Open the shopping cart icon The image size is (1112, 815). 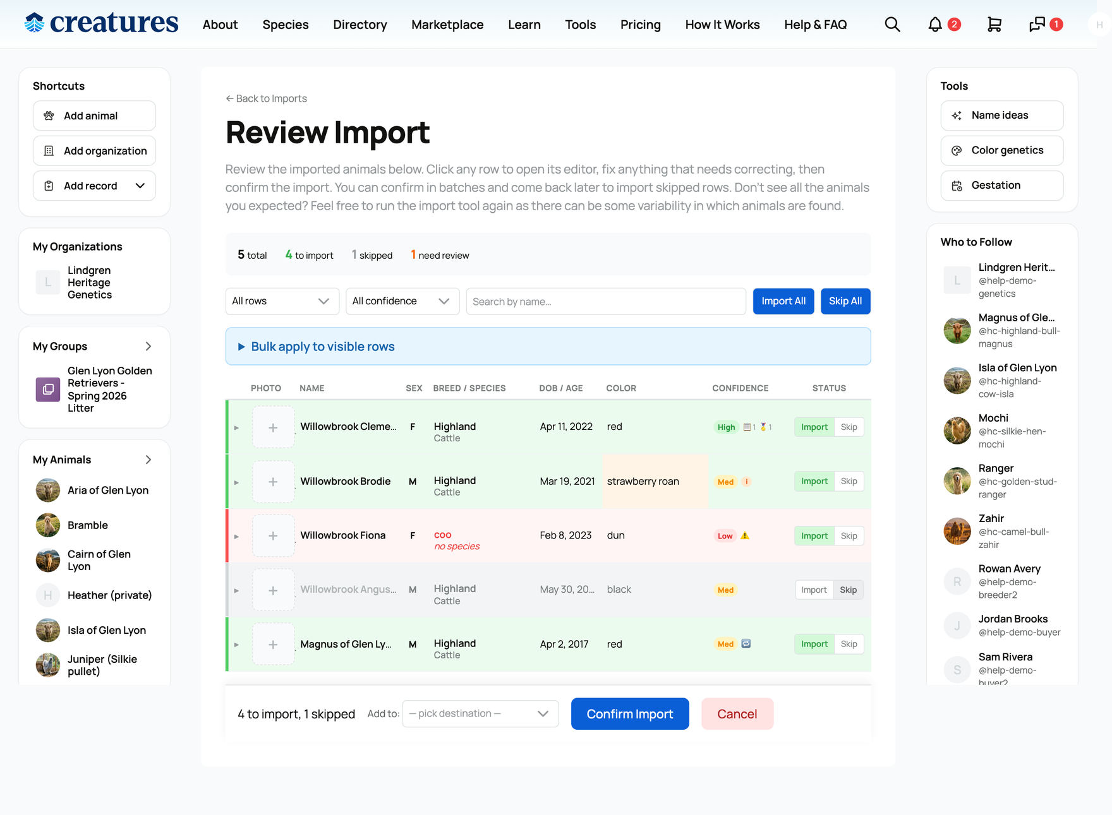[x=994, y=25]
